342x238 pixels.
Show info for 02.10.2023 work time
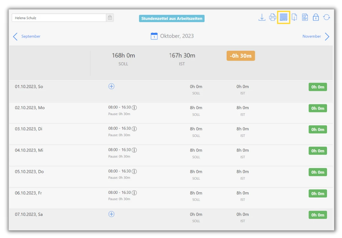(134, 108)
